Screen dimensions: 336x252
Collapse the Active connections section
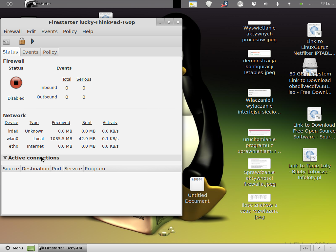pos(5,158)
